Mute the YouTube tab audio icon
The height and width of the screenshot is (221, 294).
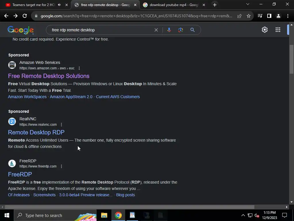[59, 5]
